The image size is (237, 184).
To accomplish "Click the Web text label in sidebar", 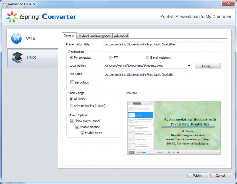I will tap(31, 38).
